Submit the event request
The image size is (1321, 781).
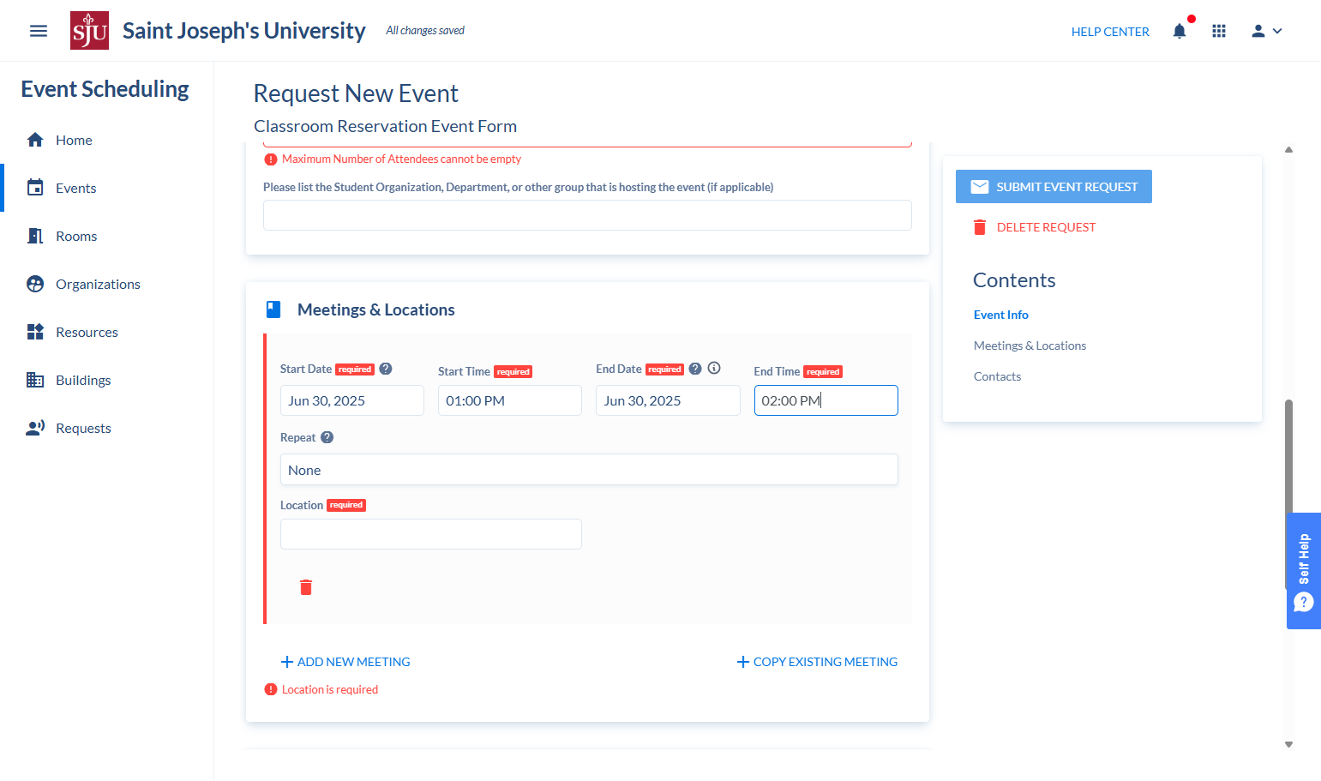point(1054,187)
